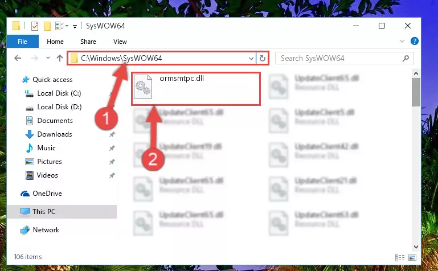Screen dimensions: 438x271
Task: Expand the ribbon with the chevron
Action: 402,42
